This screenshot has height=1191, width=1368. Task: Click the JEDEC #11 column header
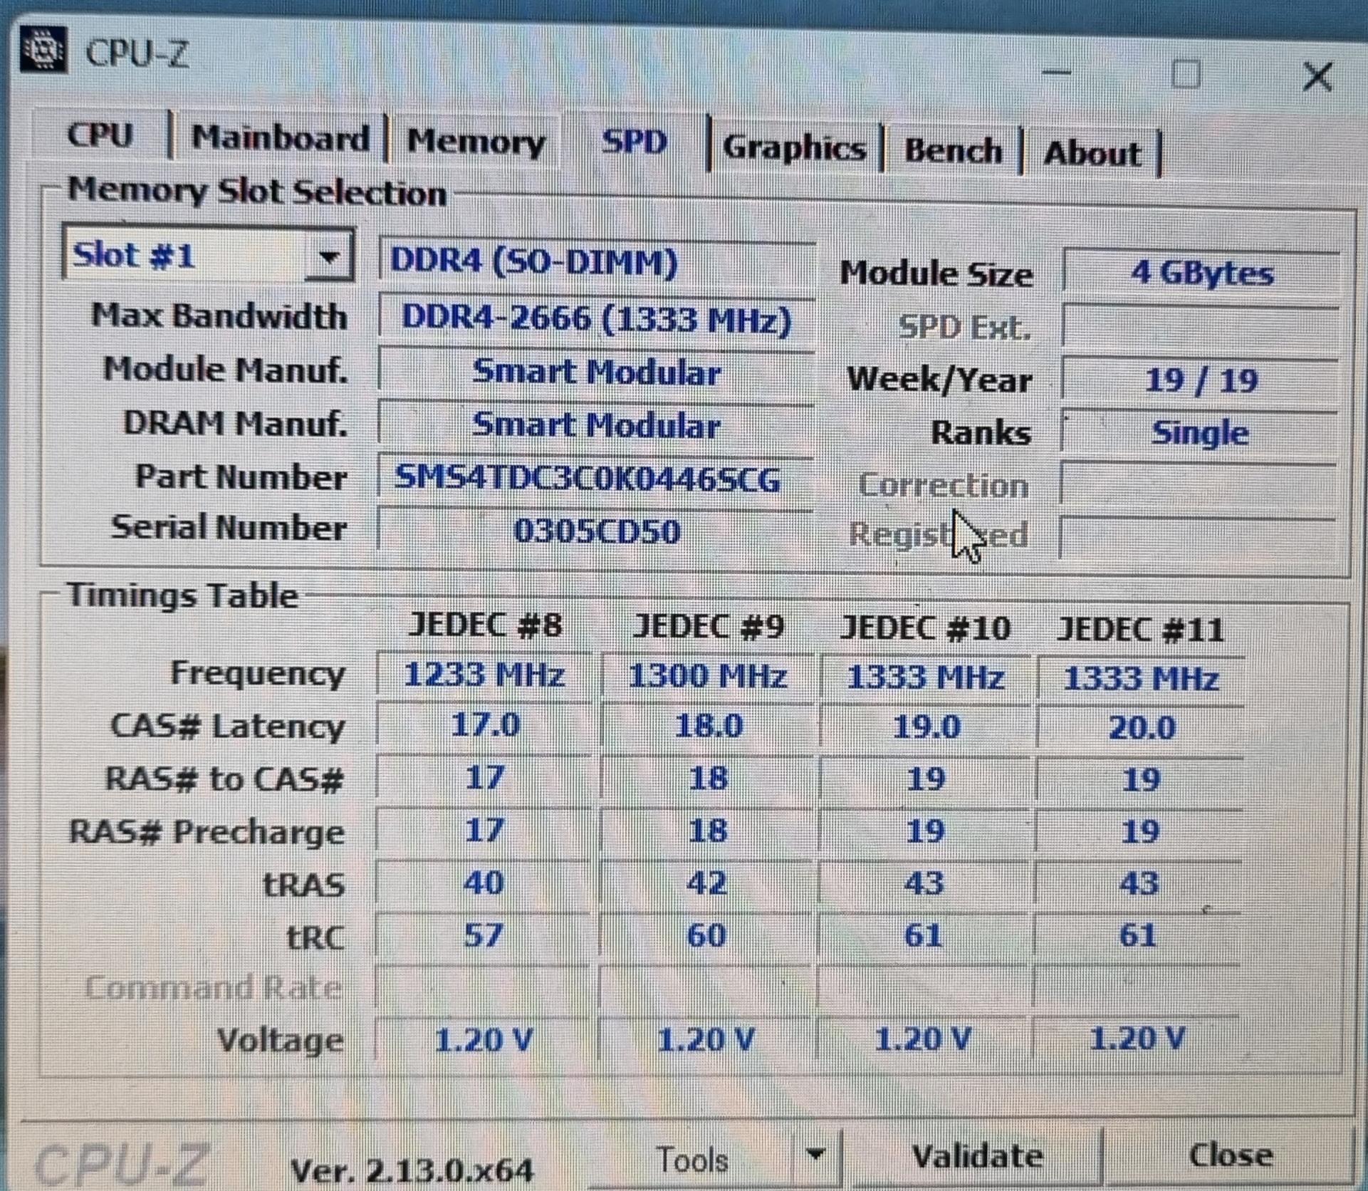pos(1140,630)
